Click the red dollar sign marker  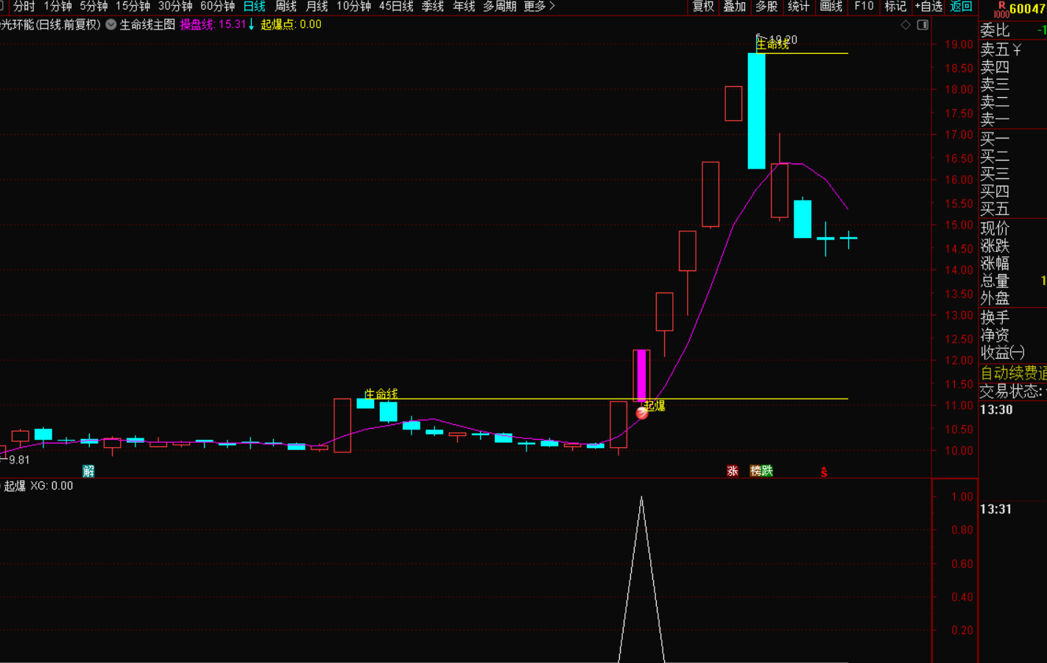pos(824,472)
